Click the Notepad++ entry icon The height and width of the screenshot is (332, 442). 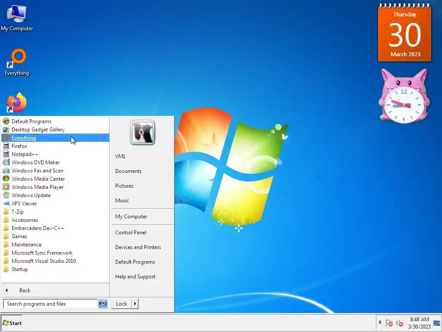(6, 154)
